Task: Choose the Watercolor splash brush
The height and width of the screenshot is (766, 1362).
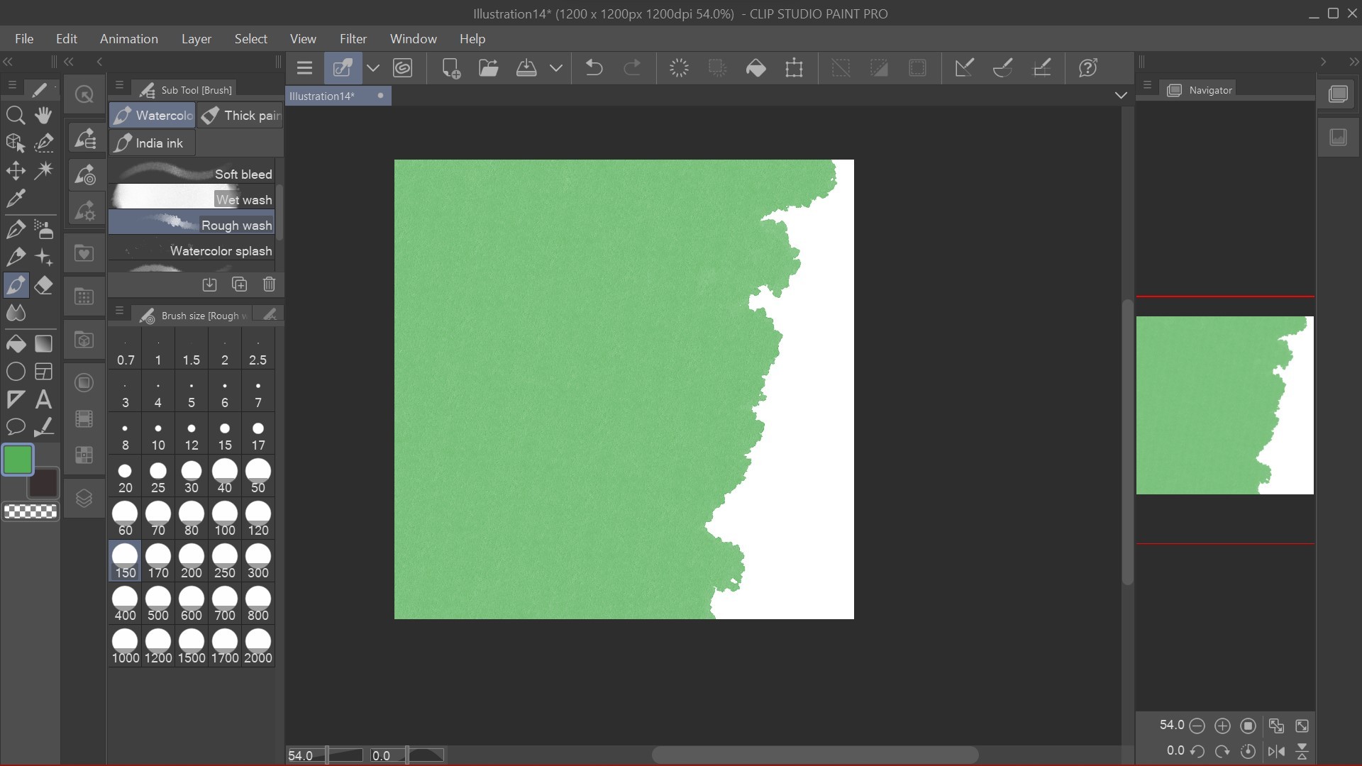Action: pyautogui.click(x=192, y=251)
